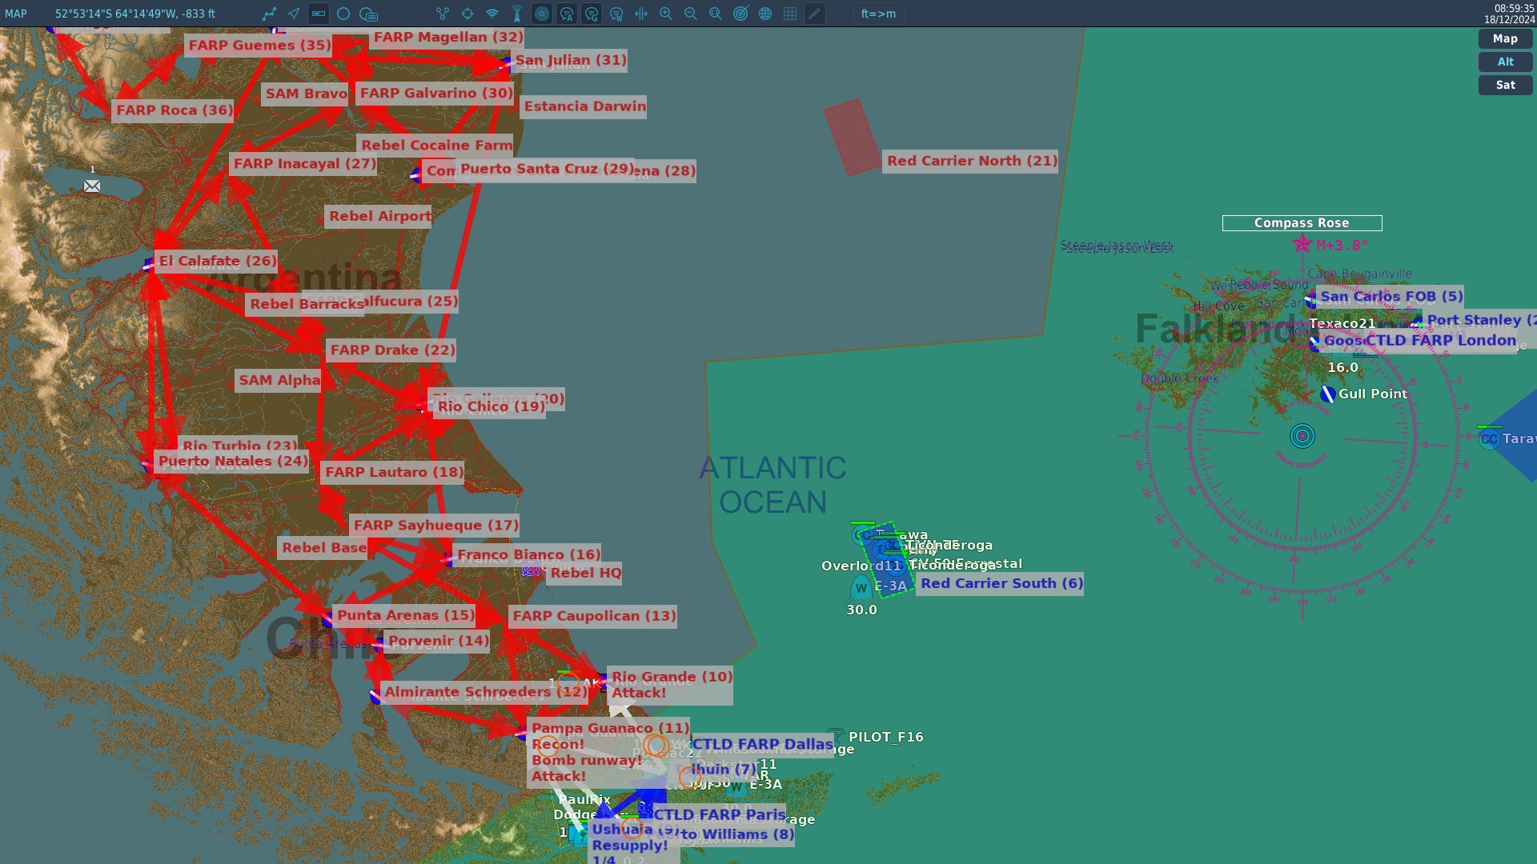Click the bullseye target icon
Screen dimensions: 1537x864
[740, 14]
